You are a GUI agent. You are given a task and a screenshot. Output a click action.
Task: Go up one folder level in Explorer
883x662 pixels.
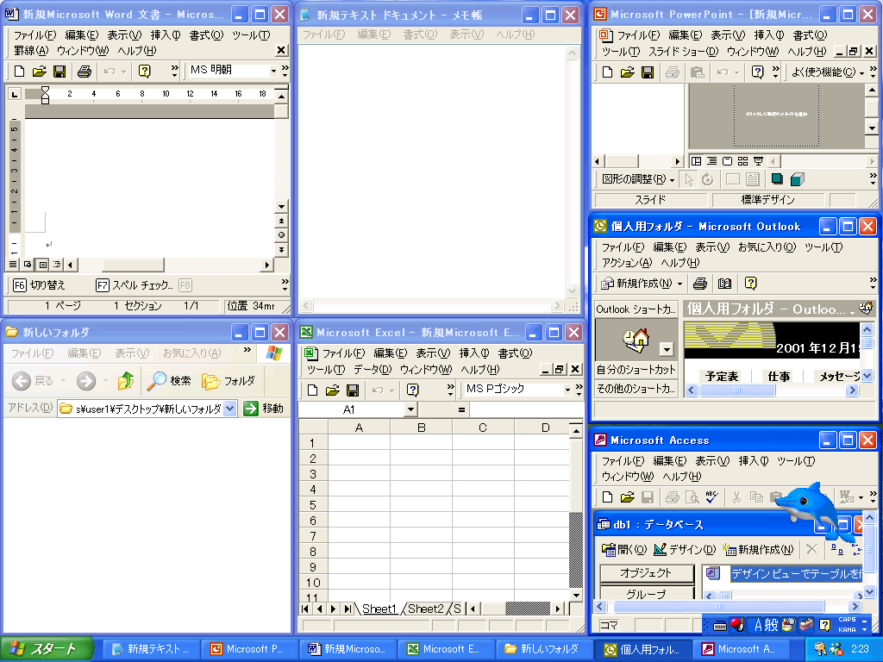pyautogui.click(x=126, y=381)
